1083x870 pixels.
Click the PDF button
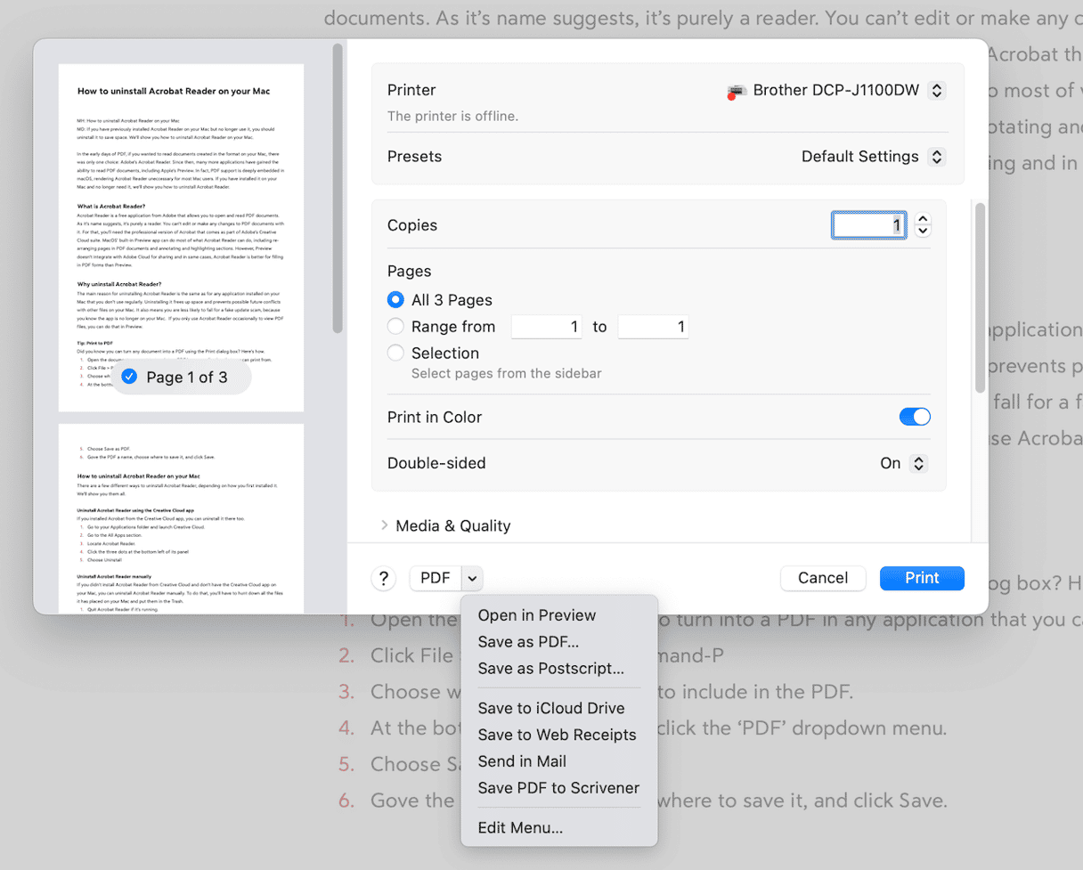tap(436, 579)
